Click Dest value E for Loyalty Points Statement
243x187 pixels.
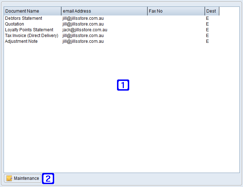(x=207, y=30)
